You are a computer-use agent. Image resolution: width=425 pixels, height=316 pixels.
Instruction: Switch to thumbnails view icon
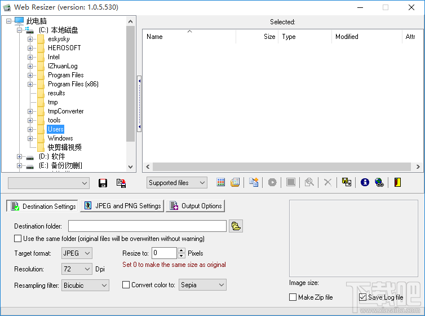click(x=220, y=182)
